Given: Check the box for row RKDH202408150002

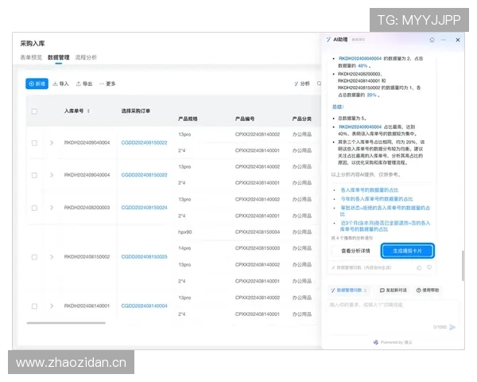Looking at the screenshot, I should [34, 257].
